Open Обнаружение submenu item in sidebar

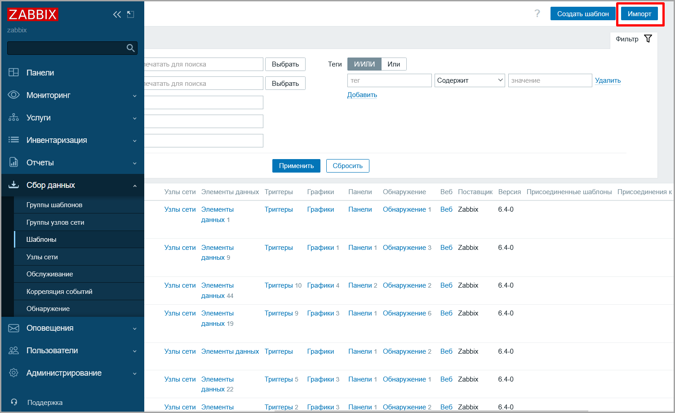pos(79,309)
